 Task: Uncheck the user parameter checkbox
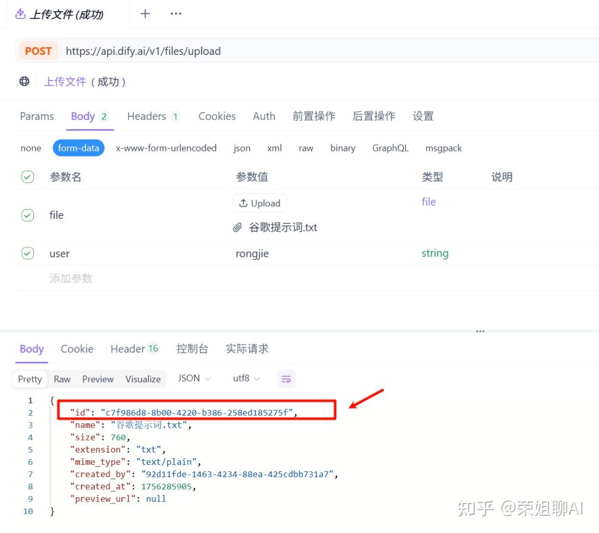click(28, 253)
